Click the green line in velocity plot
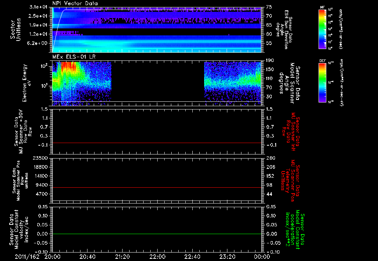The height and width of the screenshot is (261, 378). [157, 234]
